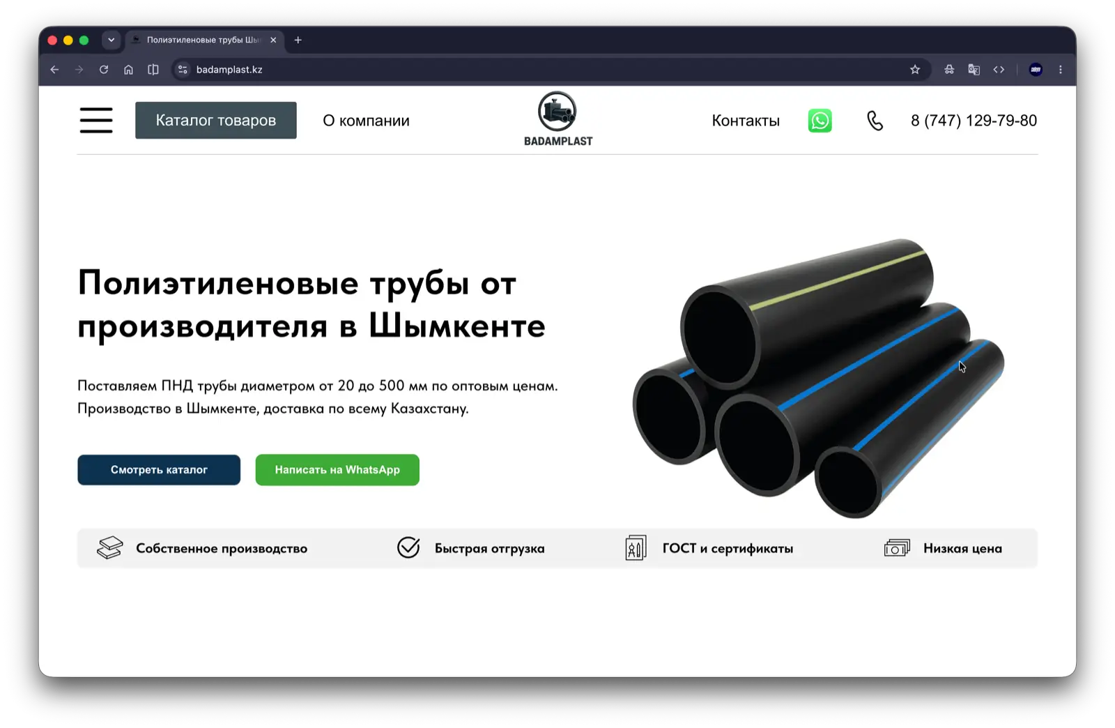
Task: Click the Быстрая отгрузка checkmark icon
Action: [x=408, y=548]
